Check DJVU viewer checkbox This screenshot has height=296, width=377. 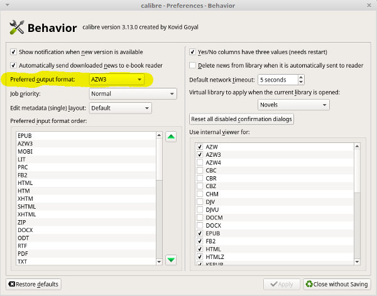coord(200,209)
